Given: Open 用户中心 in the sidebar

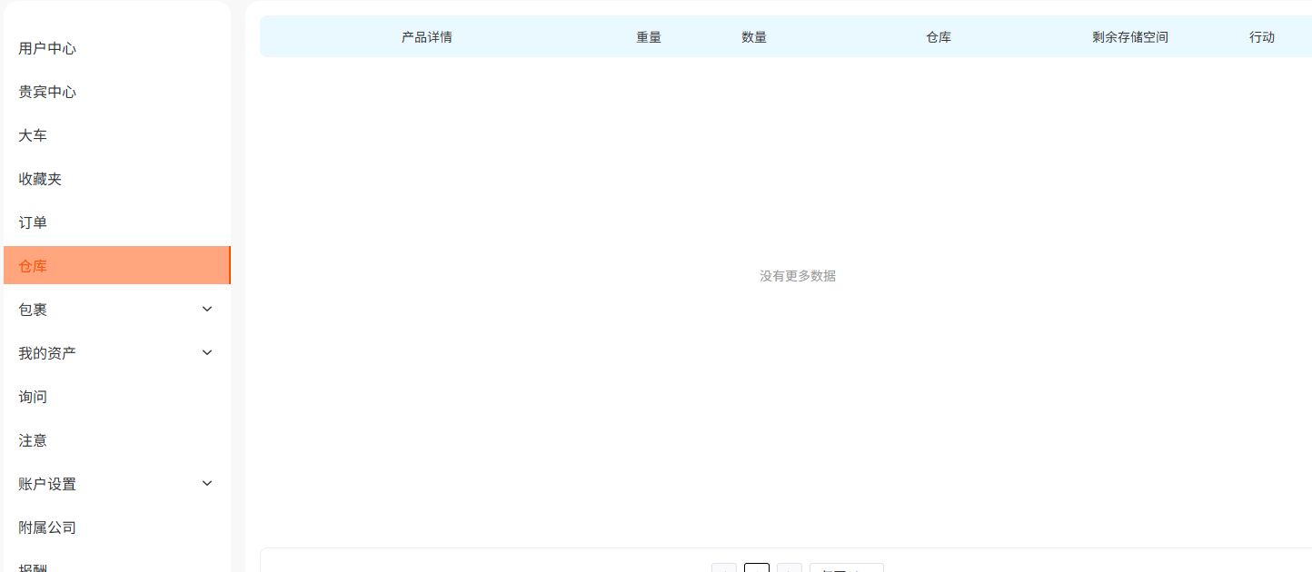Looking at the screenshot, I should pos(47,48).
